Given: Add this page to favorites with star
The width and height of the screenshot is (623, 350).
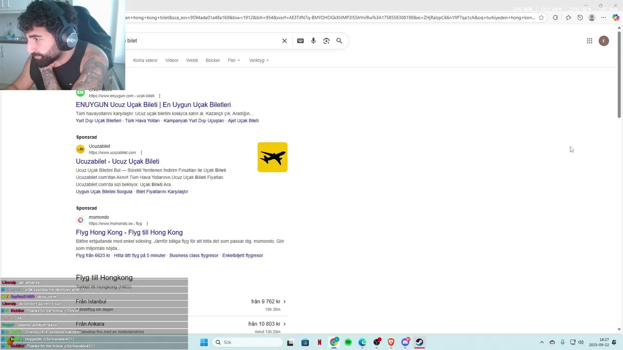Looking at the screenshot, I should click(541, 17).
